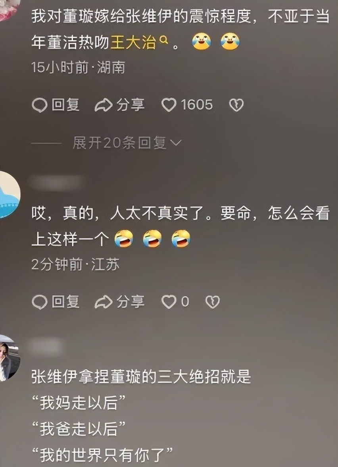Tap the share arrow icon under the Jiangsu comment
This screenshot has height=467, width=338.
pos(103,302)
